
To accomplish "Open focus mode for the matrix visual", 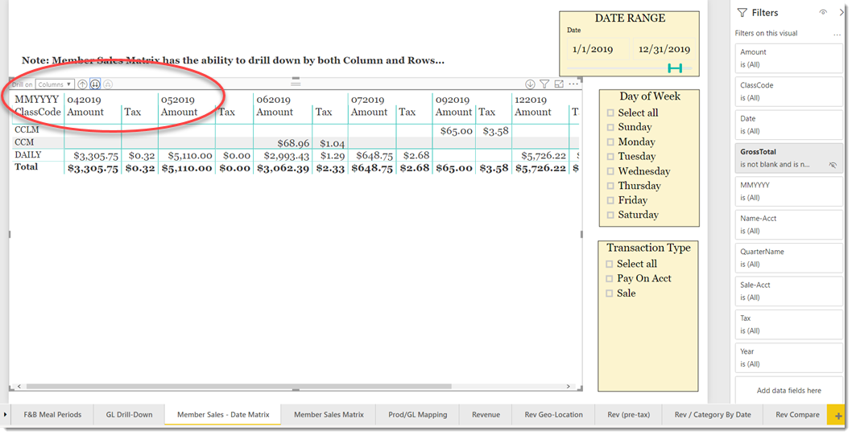I will (x=559, y=84).
